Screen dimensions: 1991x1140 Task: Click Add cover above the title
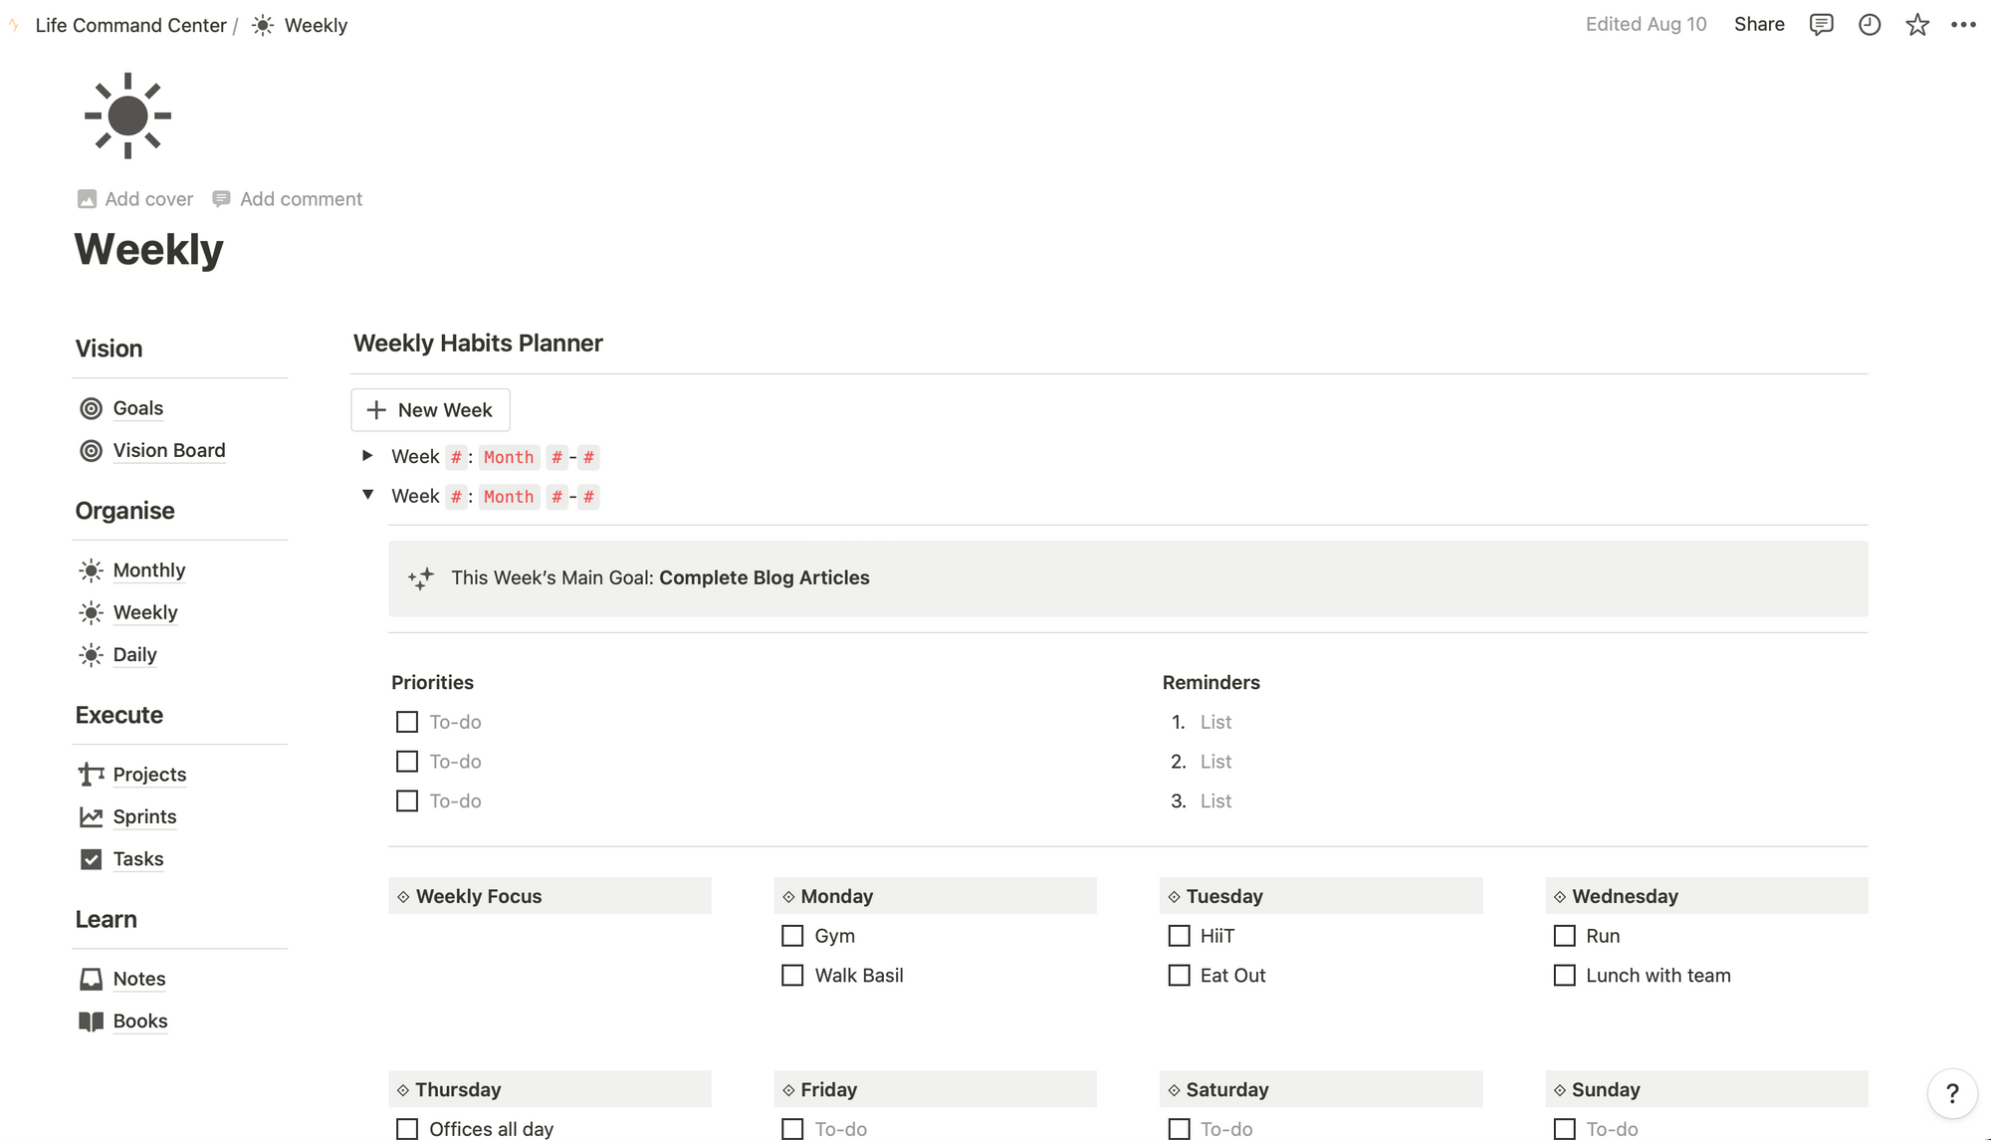click(x=134, y=198)
